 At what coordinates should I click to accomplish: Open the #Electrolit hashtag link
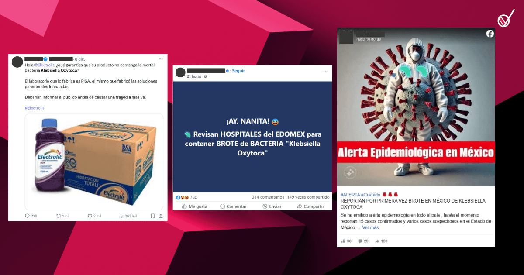click(x=34, y=108)
